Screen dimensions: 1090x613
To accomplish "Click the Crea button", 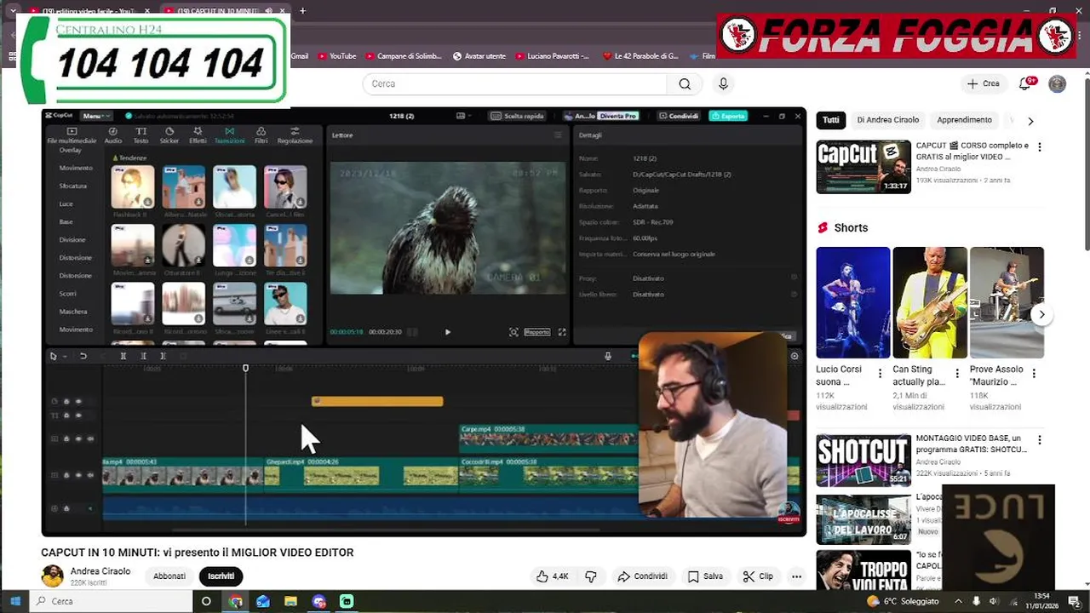I will coord(984,83).
